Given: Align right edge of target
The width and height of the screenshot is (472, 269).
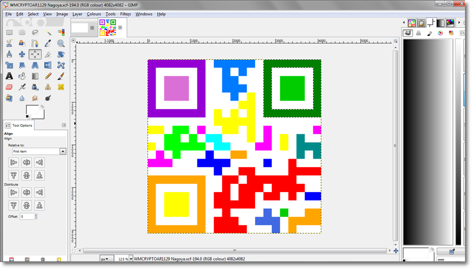Looking at the screenshot, I should tap(39, 162).
